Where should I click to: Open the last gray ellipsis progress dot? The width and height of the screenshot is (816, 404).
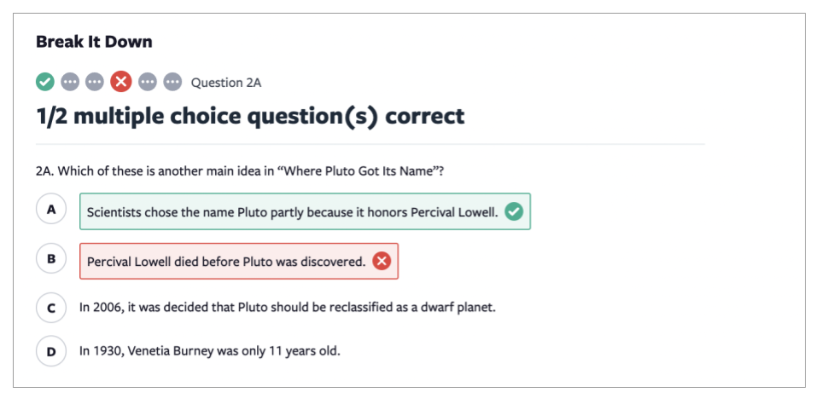coord(172,82)
